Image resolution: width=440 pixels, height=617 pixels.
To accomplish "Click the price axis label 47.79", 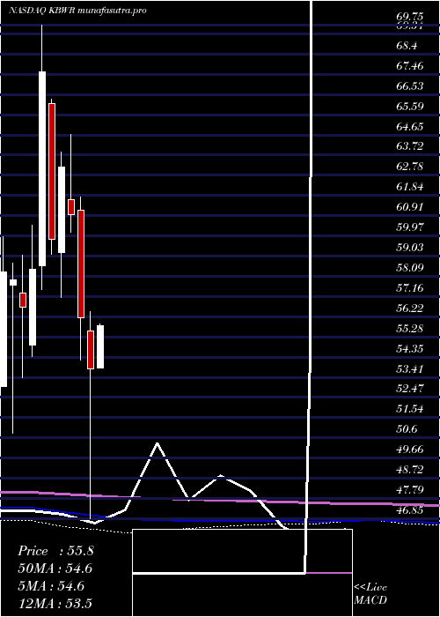I will click(x=410, y=490).
